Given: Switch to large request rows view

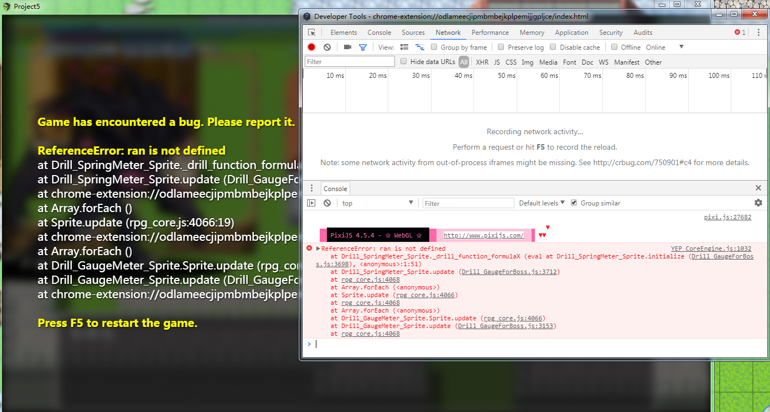Looking at the screenshot, I should (x=404, y=47).
